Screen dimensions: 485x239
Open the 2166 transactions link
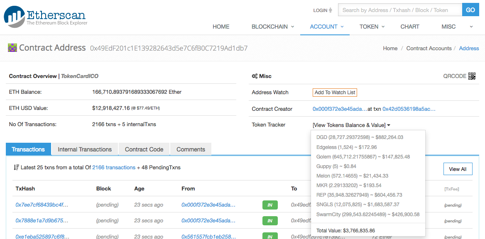point(114,168)
